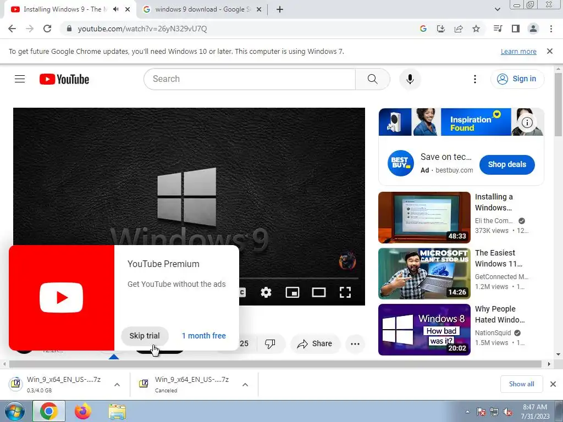
Task: Click the address bar URL
Action: [142, 29]
